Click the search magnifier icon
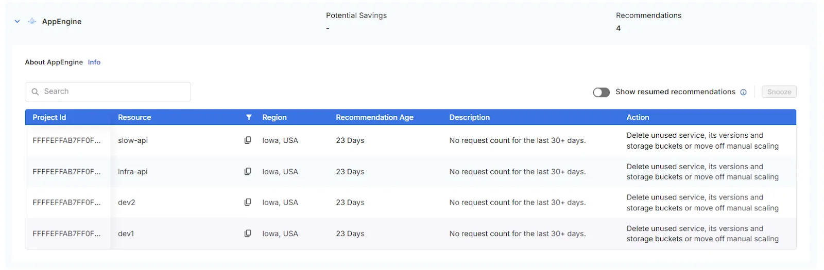This screenshot has height=270, width=824. tap(36, 92)
